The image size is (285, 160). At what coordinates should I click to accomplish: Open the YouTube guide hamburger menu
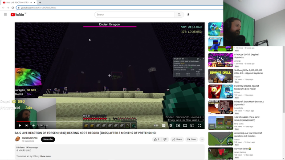[5, 15]
